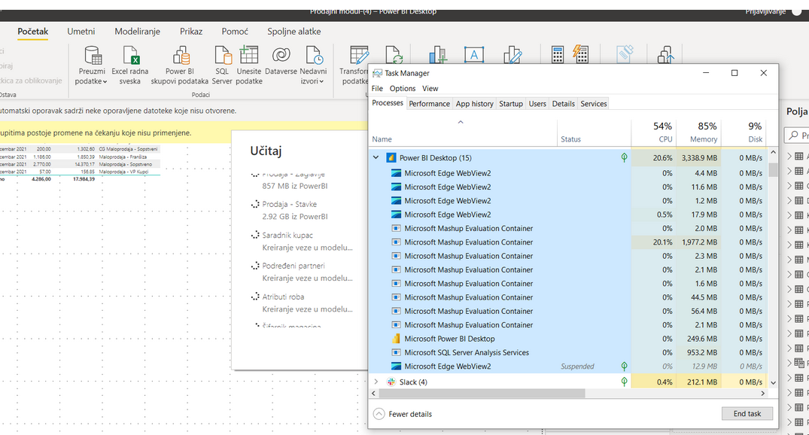Sort by Status column header

coord(594,132)
